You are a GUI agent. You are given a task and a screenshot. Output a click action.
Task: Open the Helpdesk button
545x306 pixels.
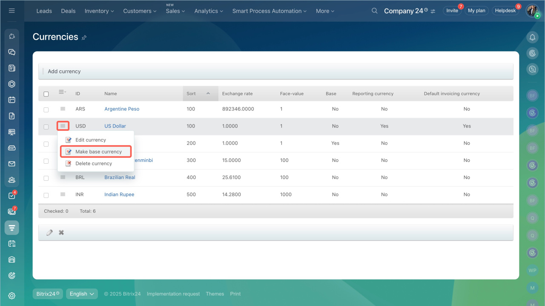coord(505,11)
